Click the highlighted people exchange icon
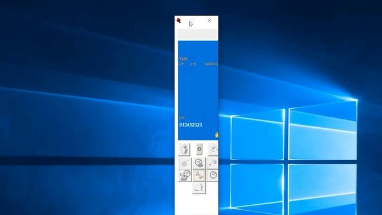Image resolution: width=382 pixels, height=215 pixels. (199, 176)
